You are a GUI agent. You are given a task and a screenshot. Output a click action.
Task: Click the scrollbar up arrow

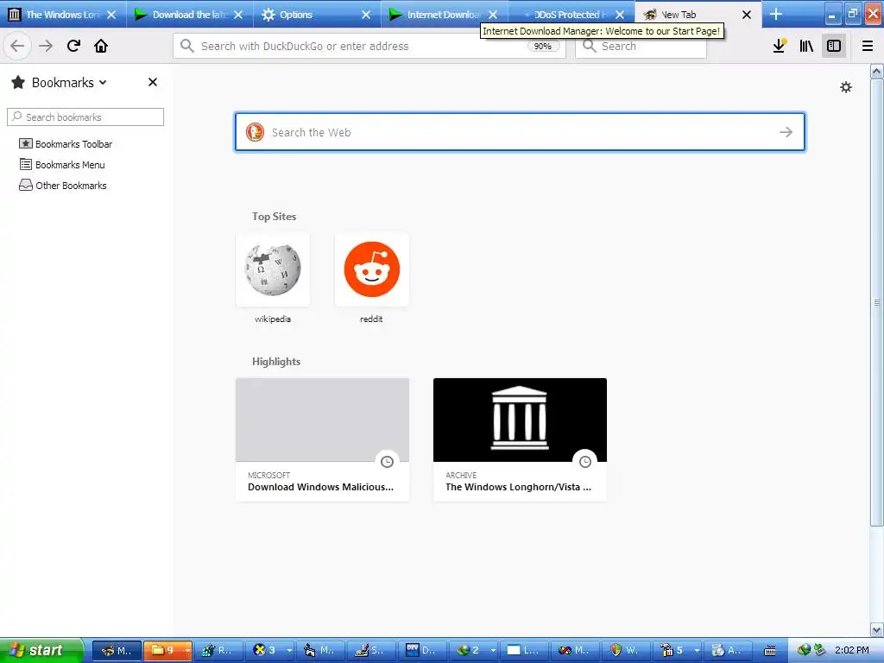877,72
